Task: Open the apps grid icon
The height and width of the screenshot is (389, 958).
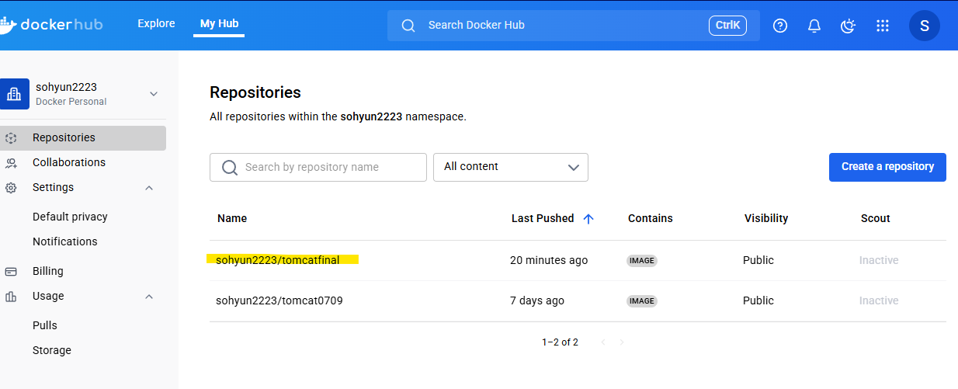Action: (x=882, y=26)
